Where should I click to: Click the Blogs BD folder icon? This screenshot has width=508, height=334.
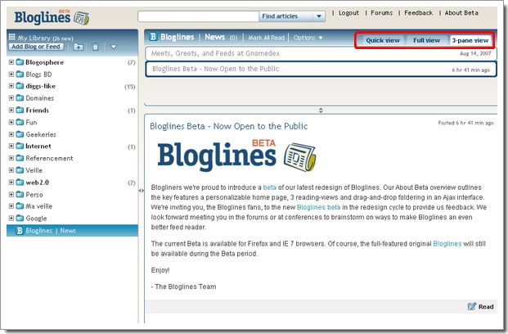click(x=20, y=74)
